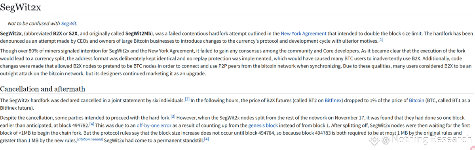Click the SegWit2x page title heading
Viewport: 475px width, 150px height.
(x=21, y=7)
